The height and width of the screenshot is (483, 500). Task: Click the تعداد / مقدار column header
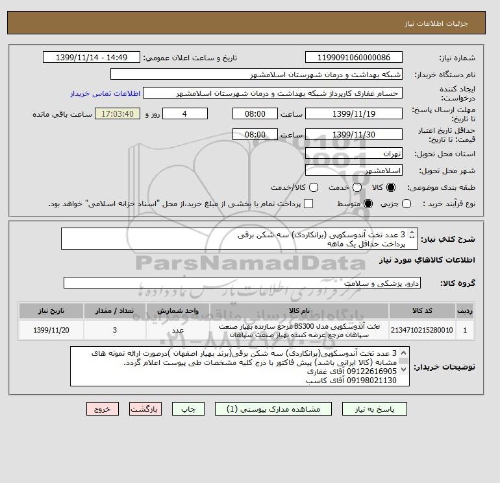tap(115, 311)
